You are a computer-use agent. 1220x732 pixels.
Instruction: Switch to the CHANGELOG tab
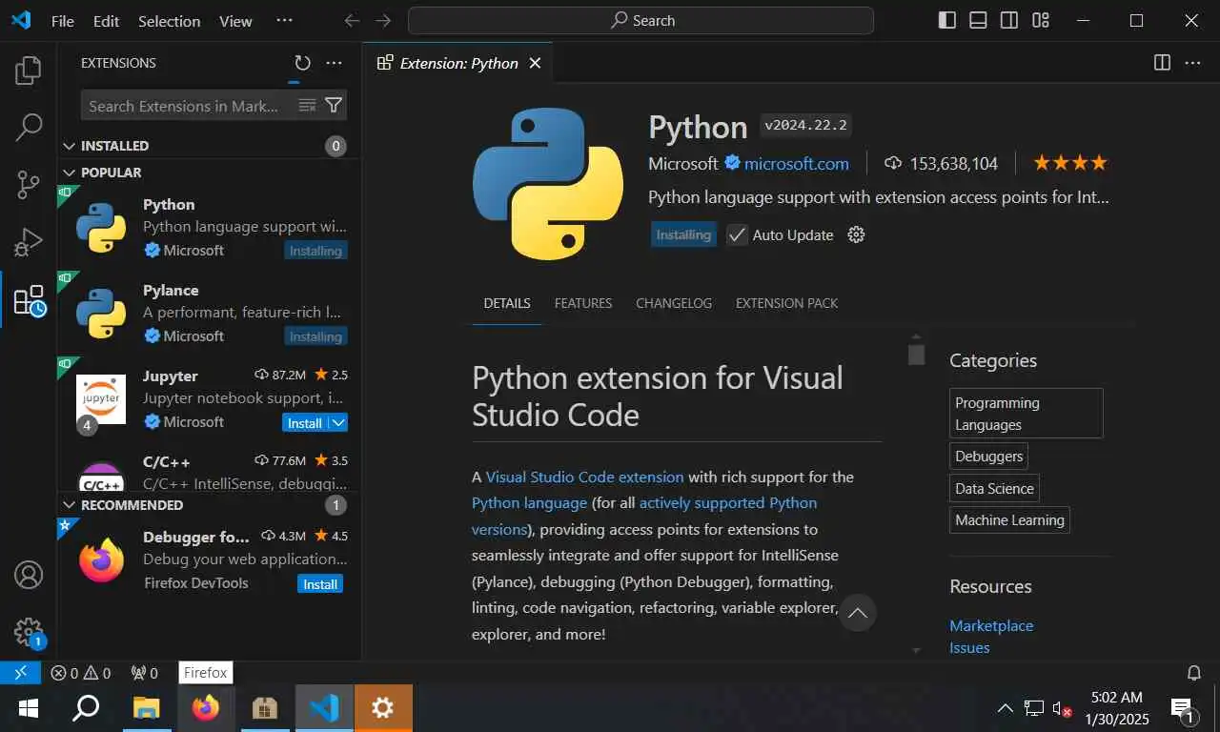point(674,303)
